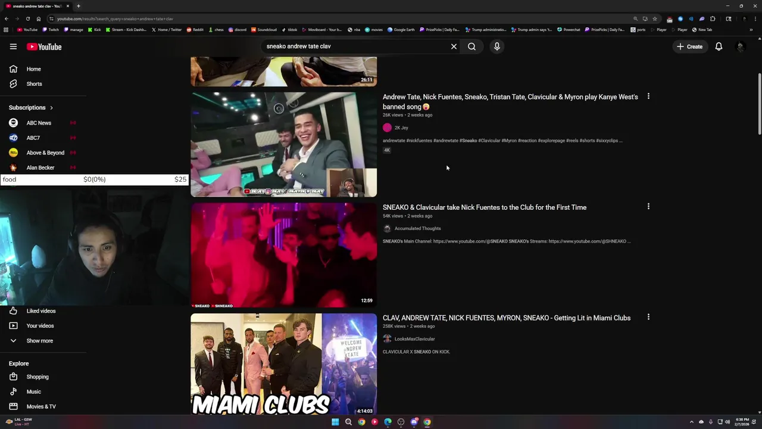Open the Getting Lit in Miami Clubs title
762x429 pixels.
(507, 318)
